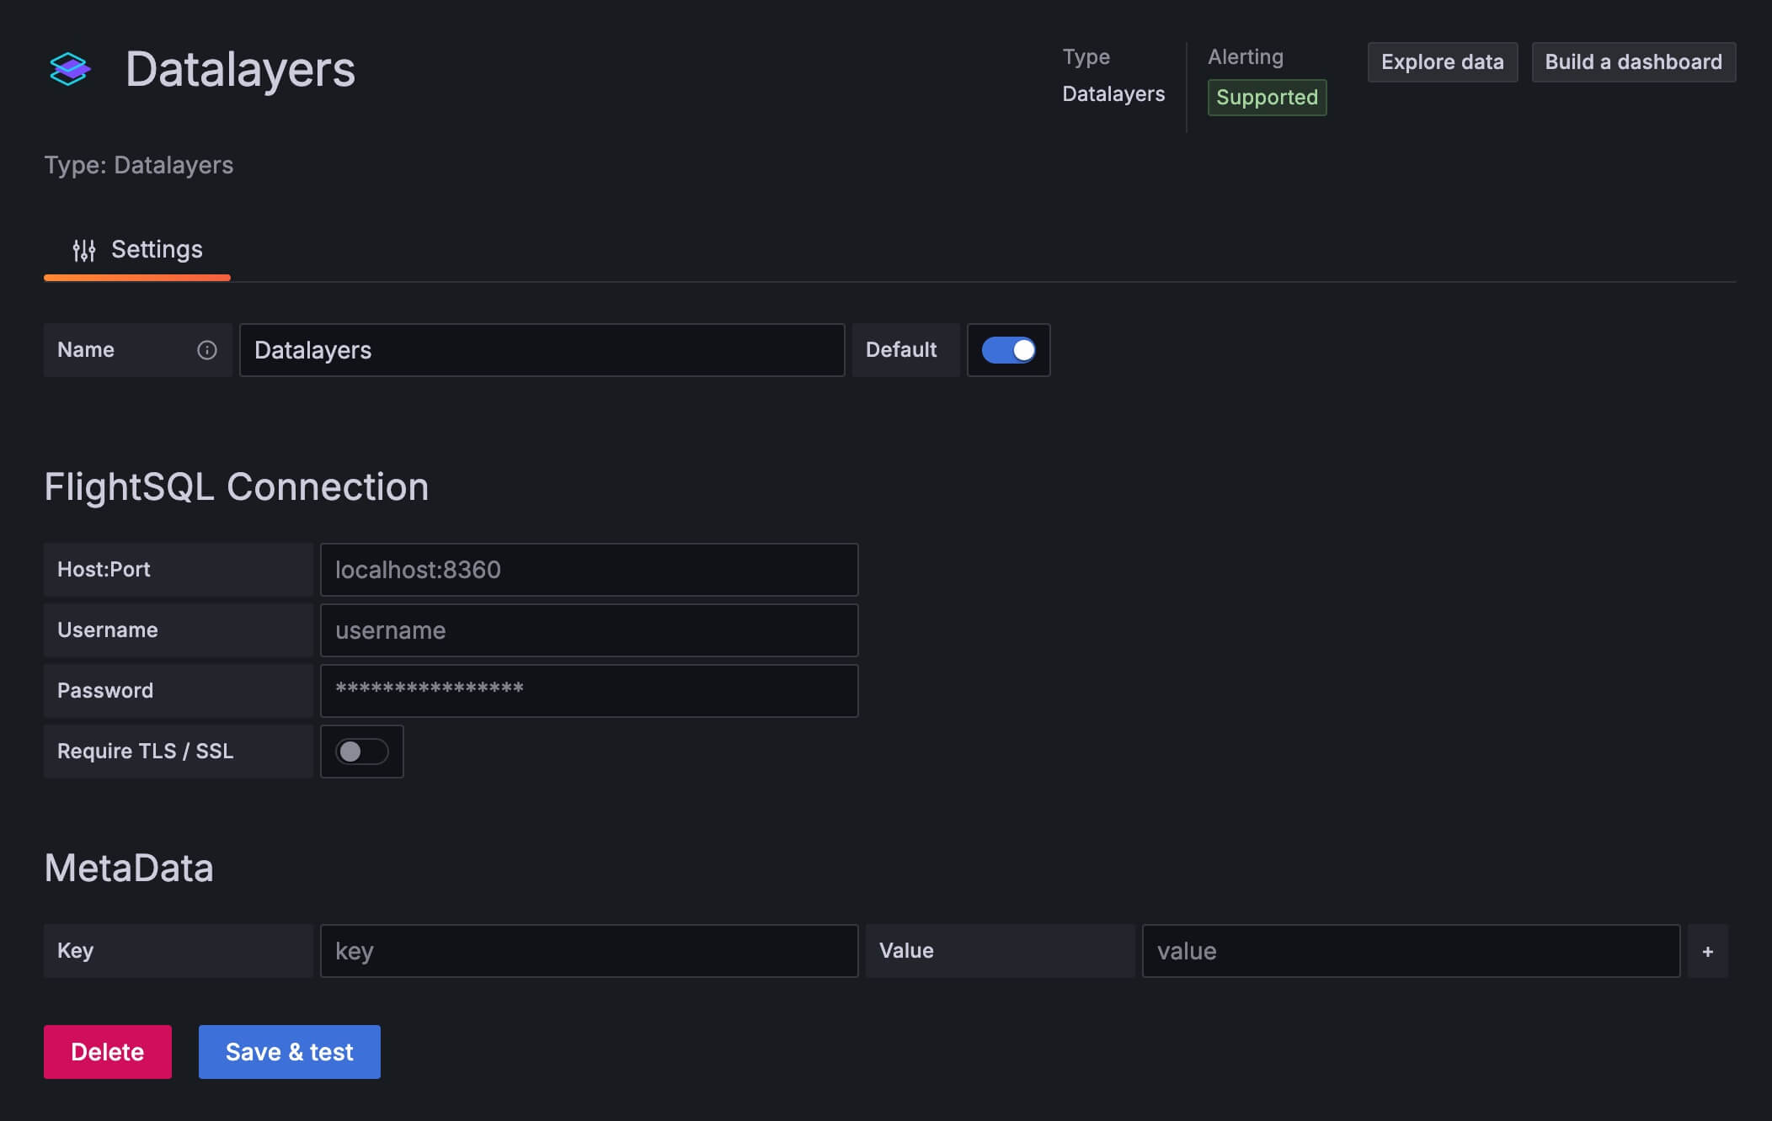The width and height of the screenshot is (1772, 1121).
Task: Click the Host:Port input field
Action: (589, 569)
